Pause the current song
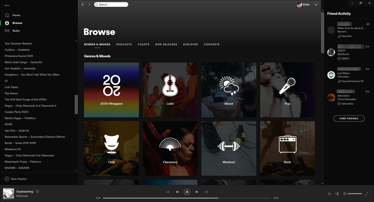 187,192
